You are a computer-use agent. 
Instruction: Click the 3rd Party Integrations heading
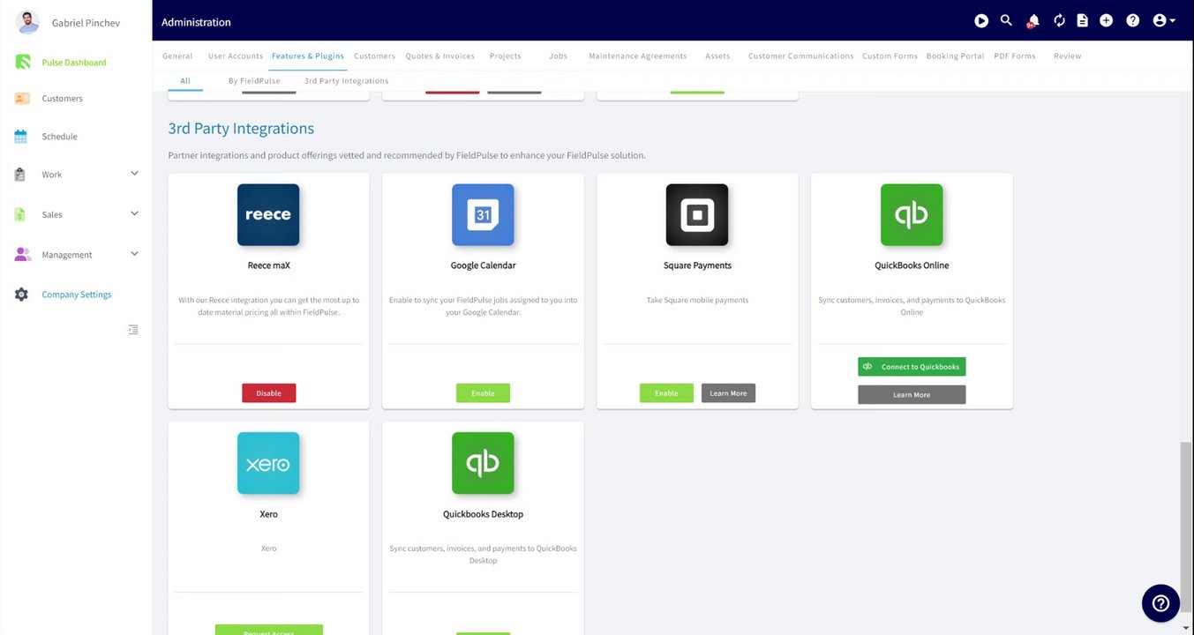pyautogui.click(x=241, y=128)
